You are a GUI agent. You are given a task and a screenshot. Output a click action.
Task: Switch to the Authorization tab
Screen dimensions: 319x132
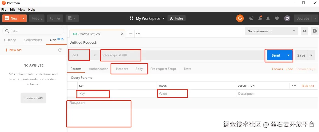tap(99, 69)
